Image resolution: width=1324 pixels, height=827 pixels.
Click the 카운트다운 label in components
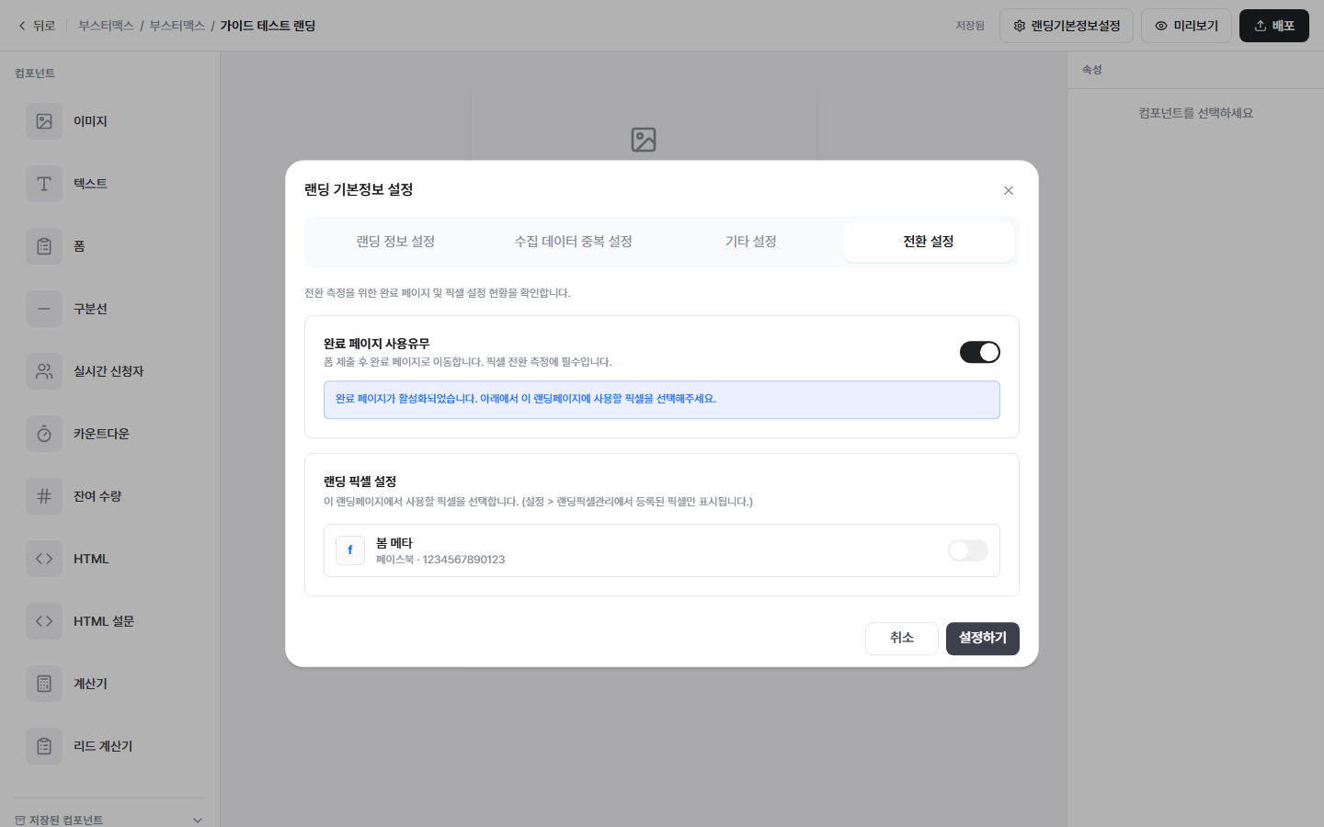click(x=101, y=434)
